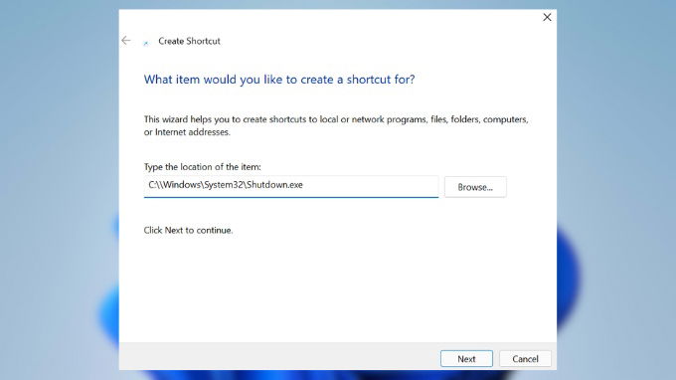
Task: Click the small shortcut icon beside Create Shortcut
Action: click(x=146, y=43)
